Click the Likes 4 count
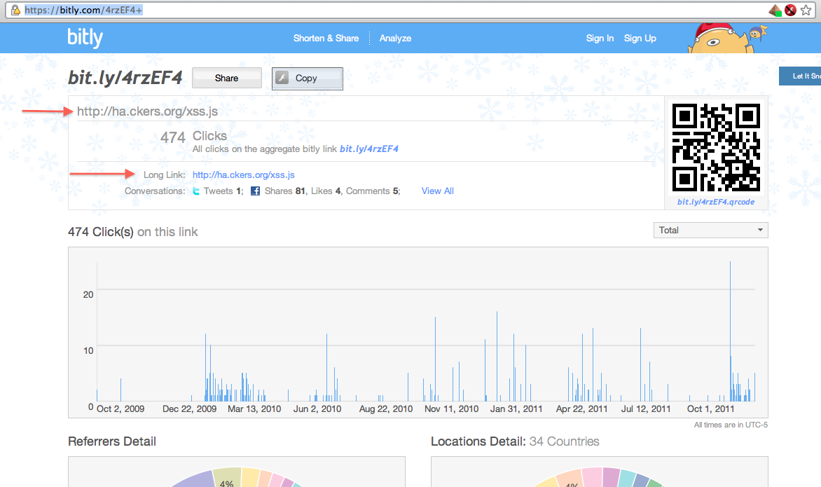821x487 pixels. pyautogui.click(x=326, y=191)
